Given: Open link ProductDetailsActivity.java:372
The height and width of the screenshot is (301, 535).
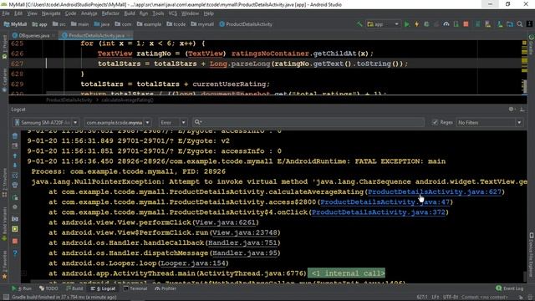Looking at the screenshot, I should click(x=379, y=212).
